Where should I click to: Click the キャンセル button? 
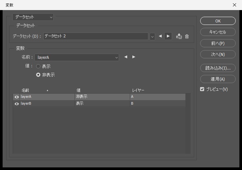click(218, 32)
